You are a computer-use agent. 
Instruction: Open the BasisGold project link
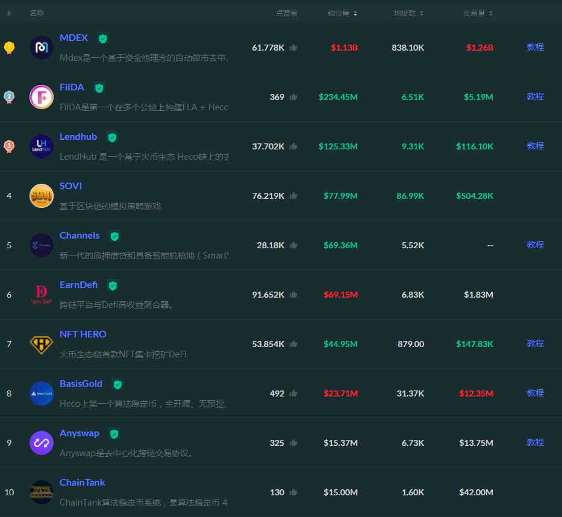point(81,384)
